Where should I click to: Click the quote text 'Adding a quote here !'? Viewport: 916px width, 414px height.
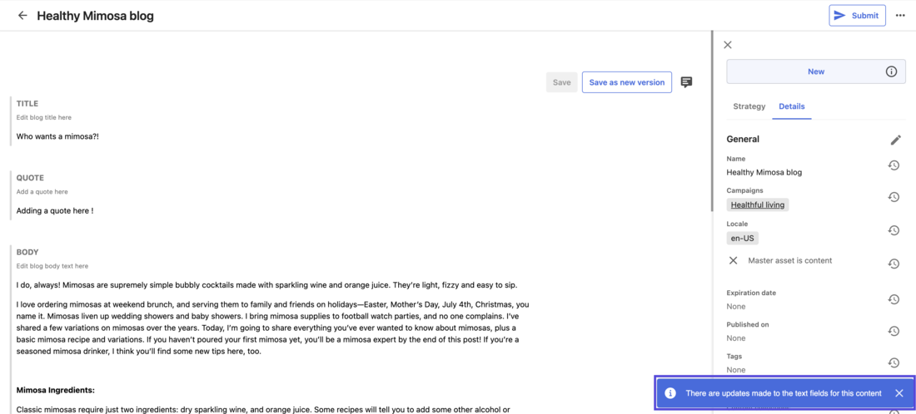tap(55, 210)
